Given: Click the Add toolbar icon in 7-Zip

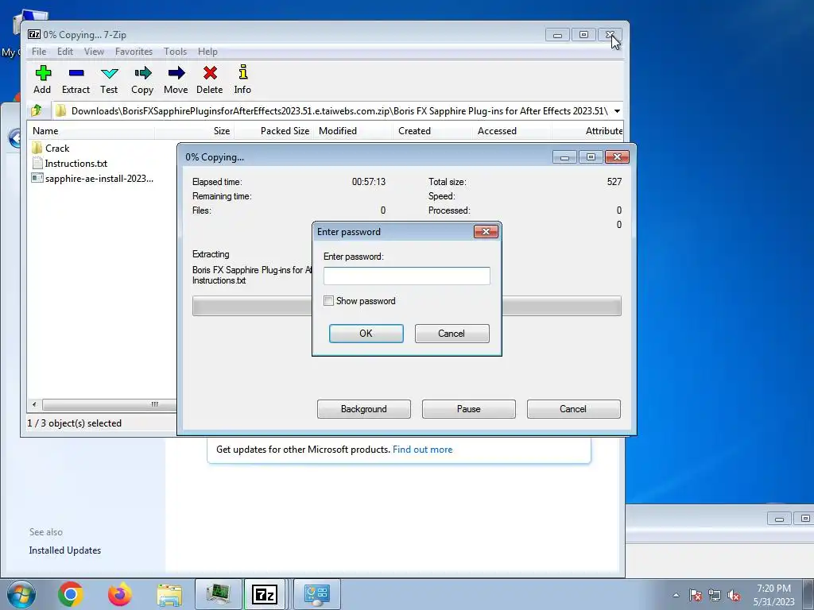Looking at the screenshot, I should (43, 79).
